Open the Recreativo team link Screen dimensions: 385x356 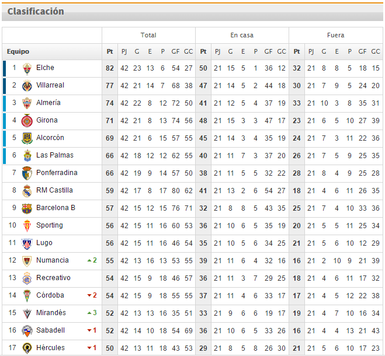[x=53, y=278]
